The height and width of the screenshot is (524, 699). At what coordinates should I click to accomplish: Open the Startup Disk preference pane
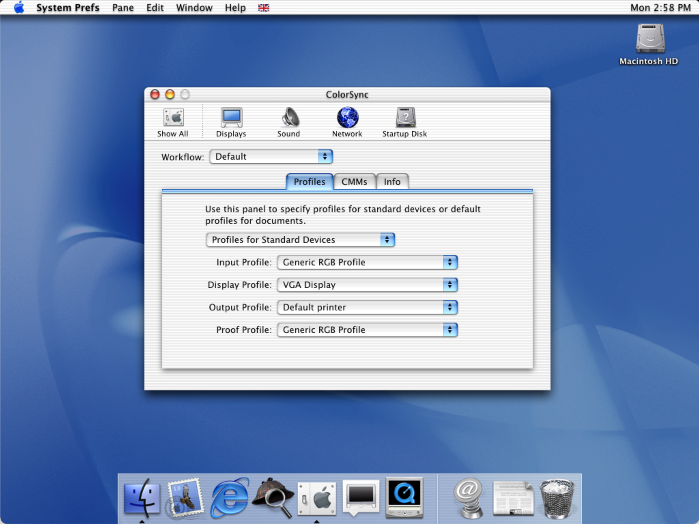pos(405,123)
